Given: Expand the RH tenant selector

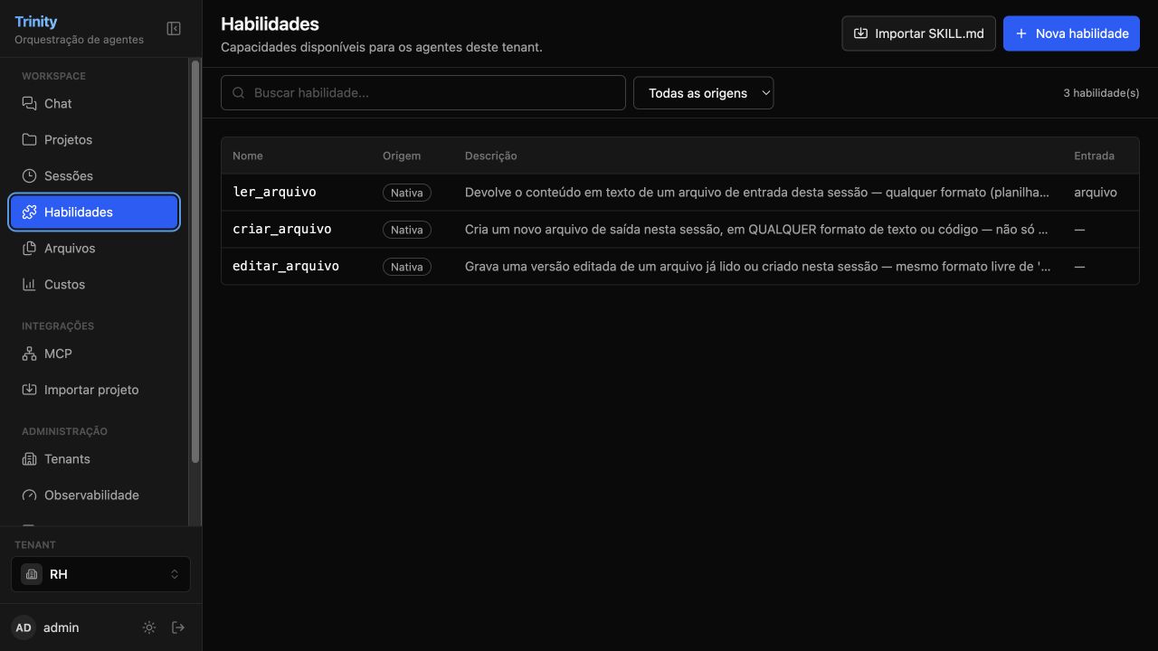Looking at the screenshot, I should click(100, 574).
